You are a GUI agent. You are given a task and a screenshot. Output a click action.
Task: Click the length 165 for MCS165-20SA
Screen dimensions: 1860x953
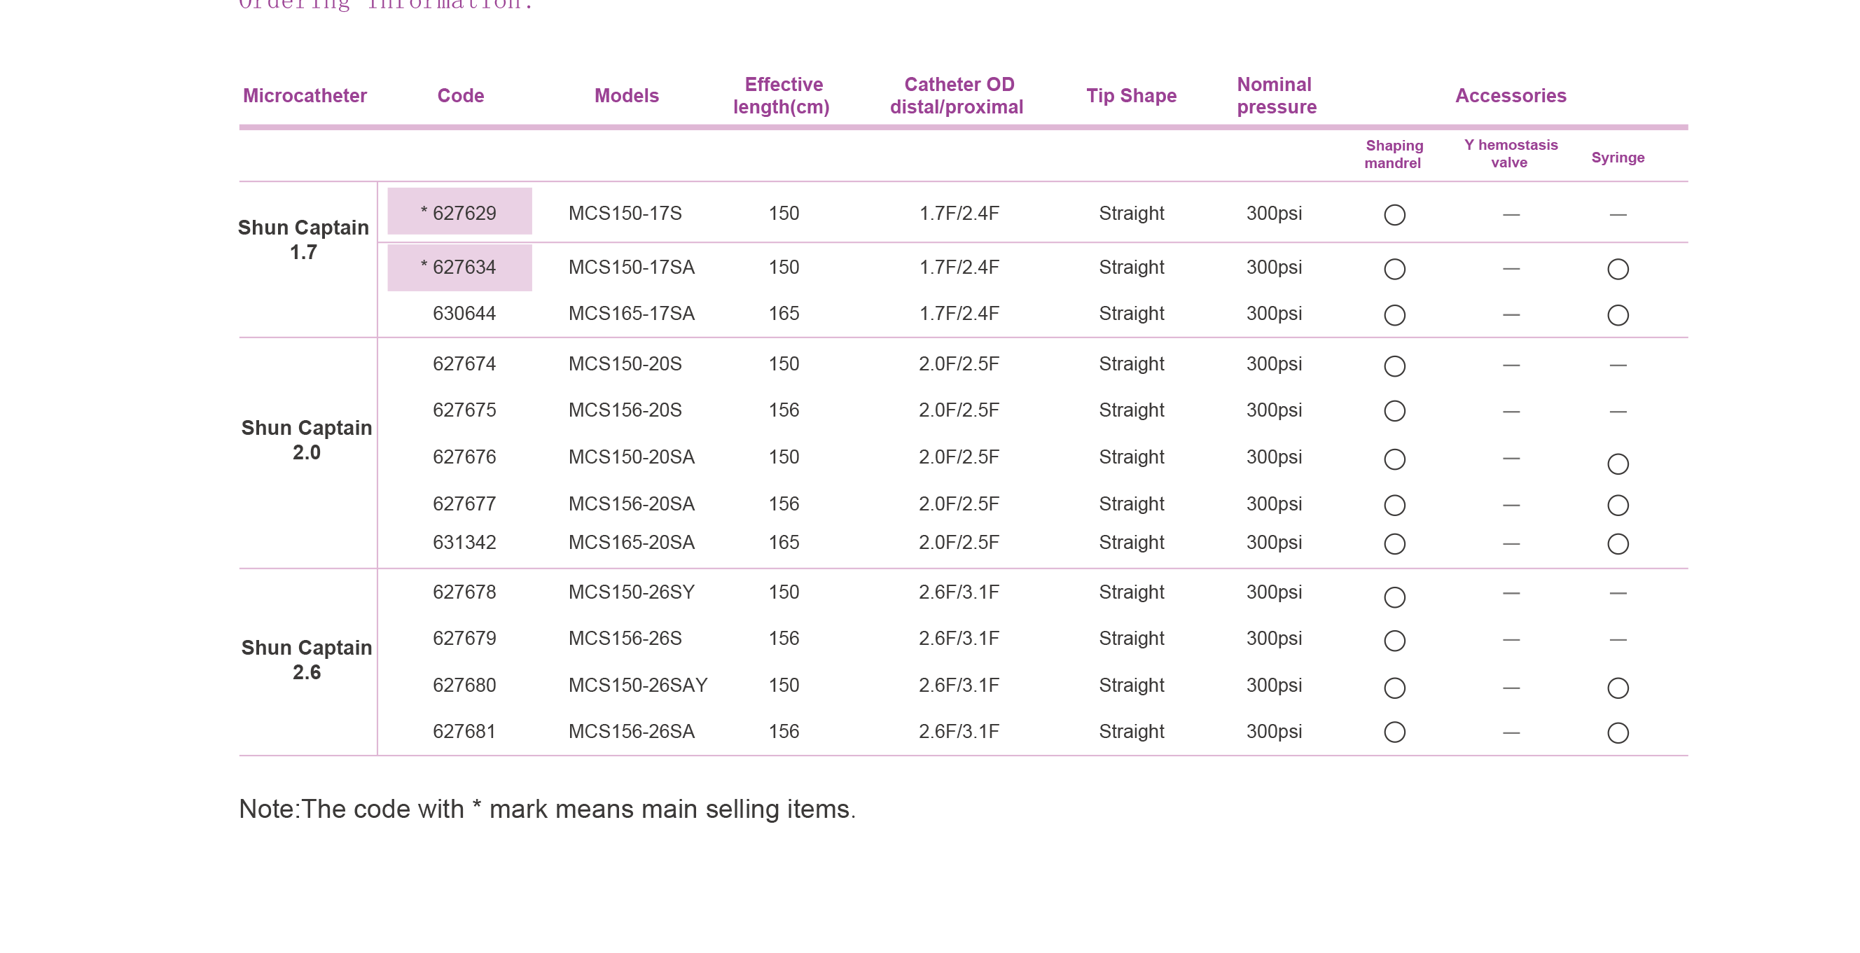click(784, 542)
